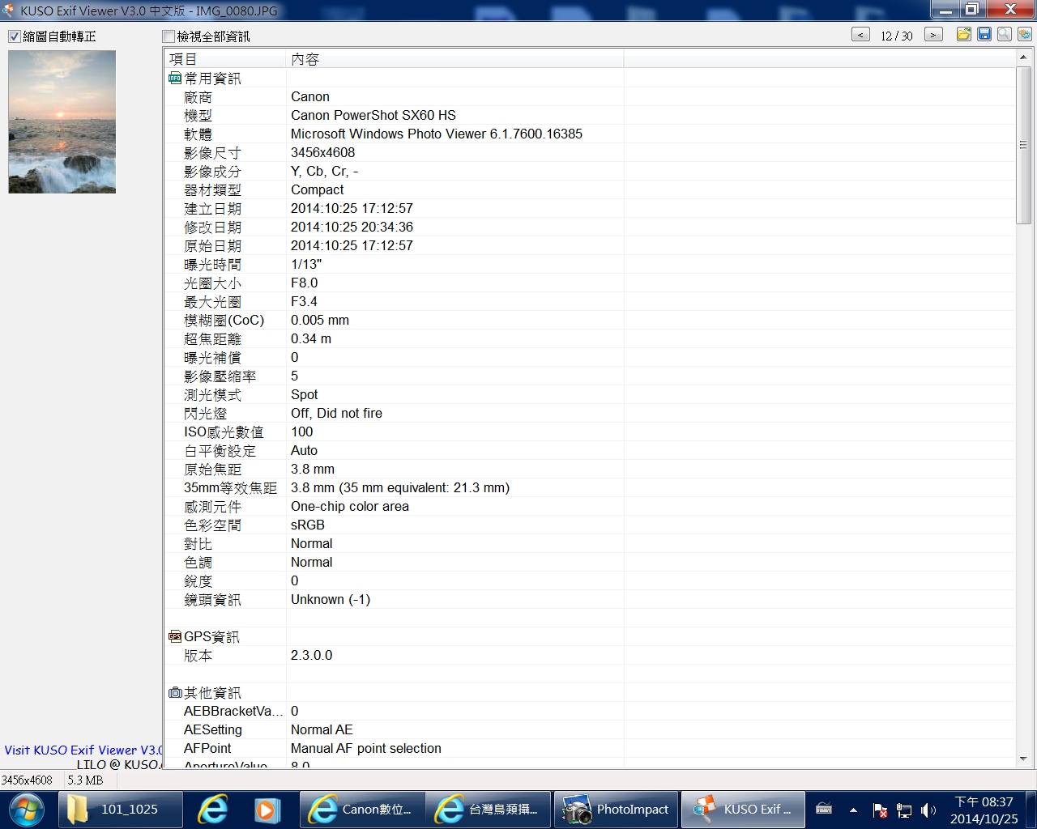Toggle the 縮圖自動轉正 checkbox
1037x829 pixels.
click(x=14, y=36)
